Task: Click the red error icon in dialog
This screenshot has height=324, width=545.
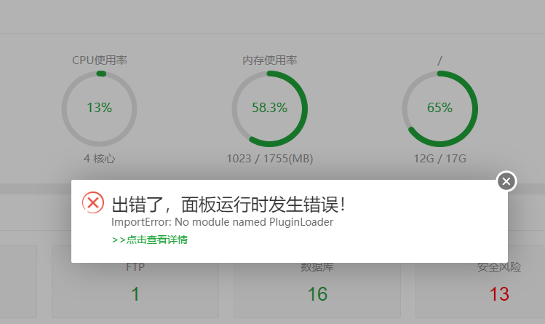Action: (x=93, y=202)
